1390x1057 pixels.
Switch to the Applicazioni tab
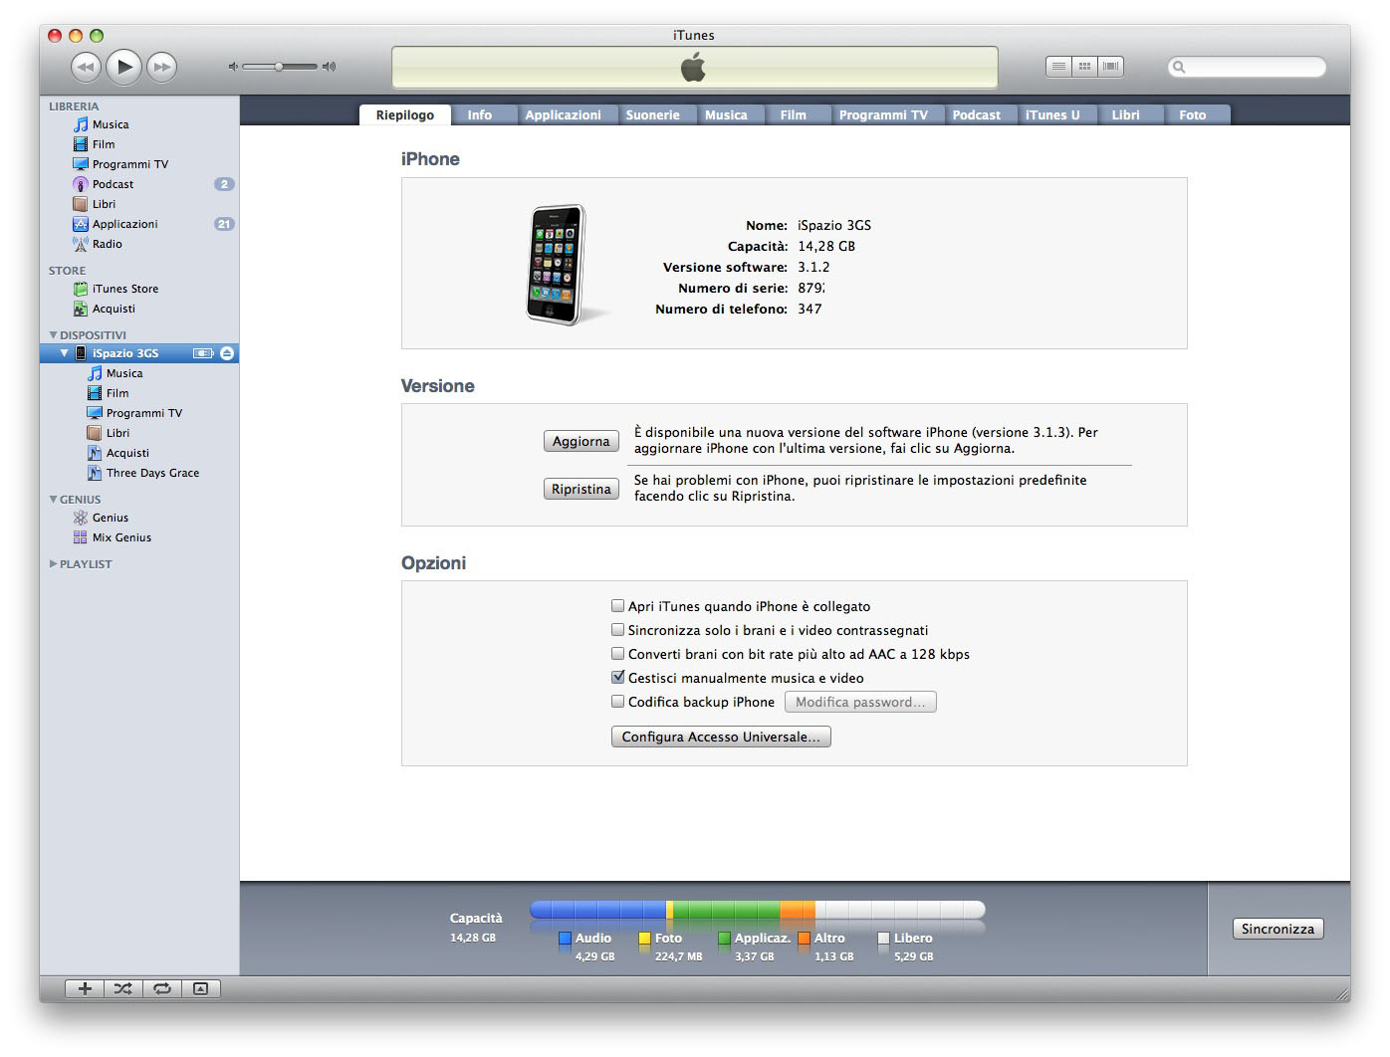pos(563,115)
